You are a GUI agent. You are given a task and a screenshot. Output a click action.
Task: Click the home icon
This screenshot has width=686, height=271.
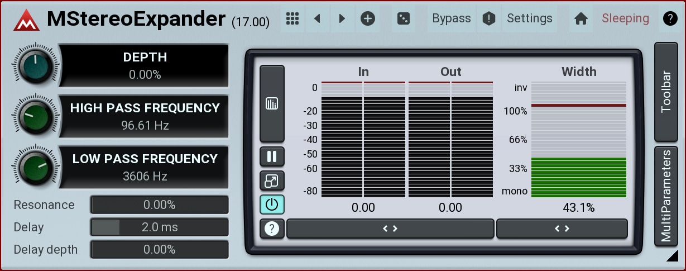coord(581,18)
